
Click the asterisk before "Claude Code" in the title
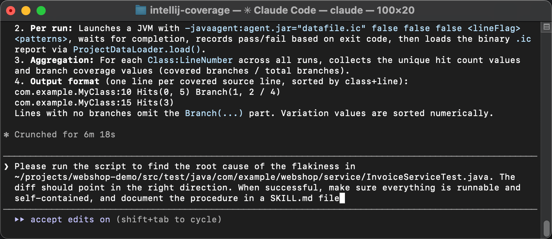pos(247,10)
